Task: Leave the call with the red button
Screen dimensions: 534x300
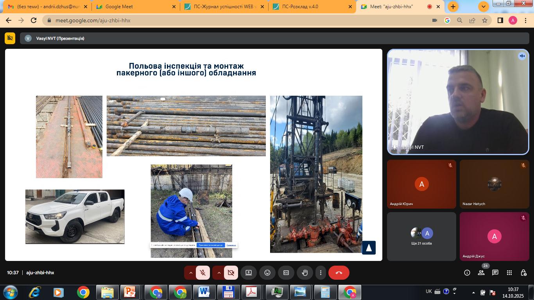Action: click(x=339, y=273)
